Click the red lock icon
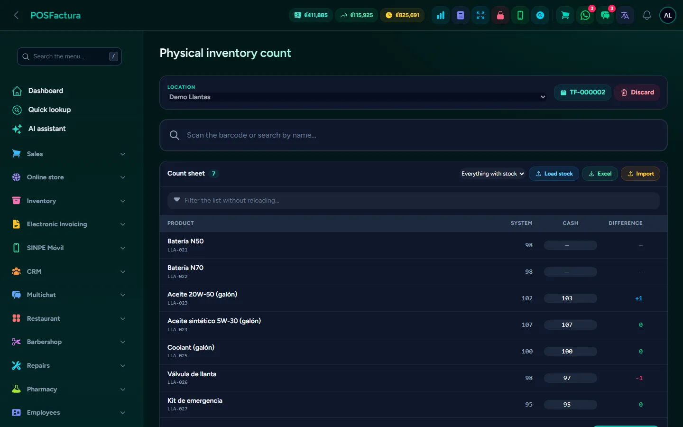The image size is (683, 427). click(x=500, y=15)
